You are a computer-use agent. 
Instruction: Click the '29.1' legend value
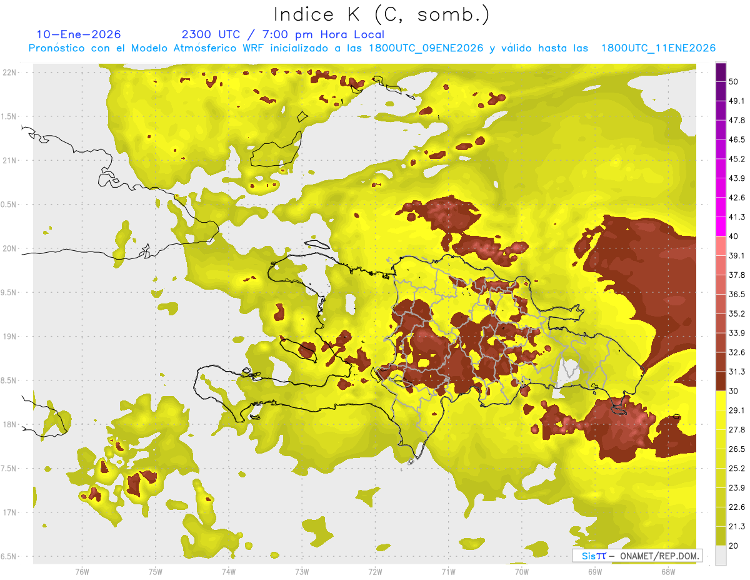coord(737,410)
